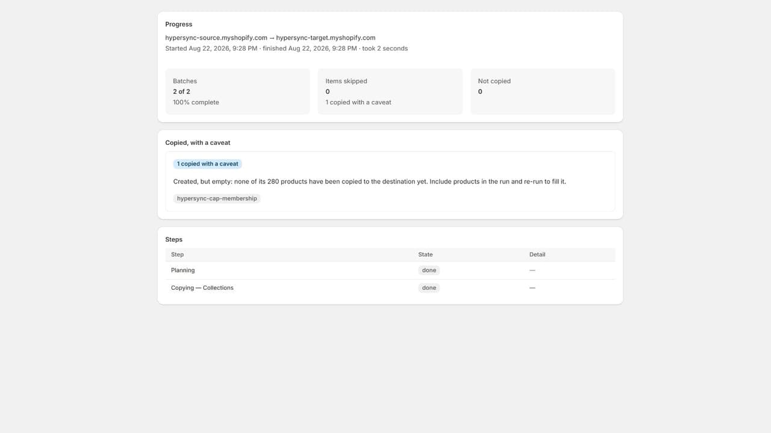Screen dimensions: 771x433
Task: Select the '2 of 2' batches value
Action: (181, 91)
